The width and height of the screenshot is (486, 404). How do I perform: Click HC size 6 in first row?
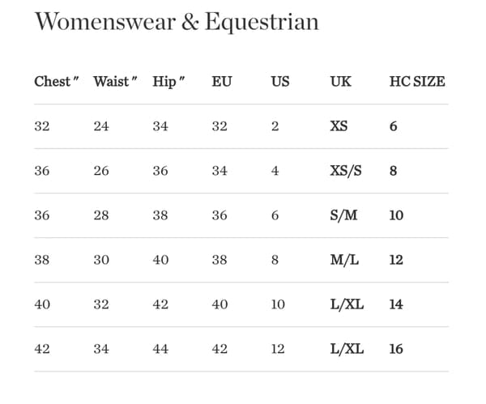coord(394,127)
